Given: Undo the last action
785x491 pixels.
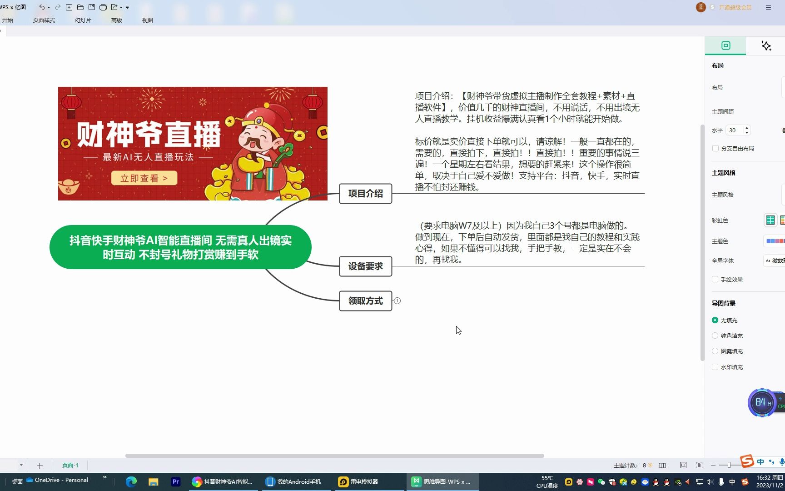Looking at the screenshot, I should 41,7.
